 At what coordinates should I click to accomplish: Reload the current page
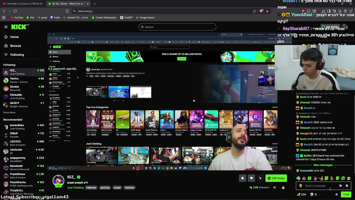(x=15, y=11)
